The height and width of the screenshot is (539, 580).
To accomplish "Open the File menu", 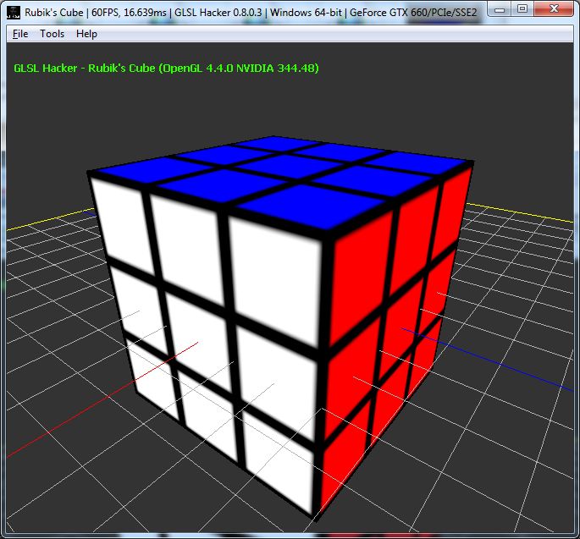I will (x=20, y=34).
